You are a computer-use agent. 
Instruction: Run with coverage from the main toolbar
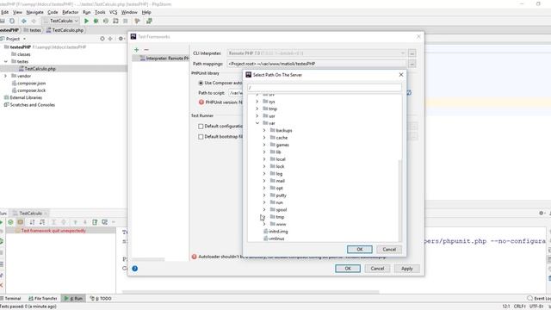pyautogui.click(x=106, y=21)
